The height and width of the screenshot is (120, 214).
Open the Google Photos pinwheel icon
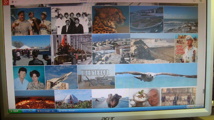coord(13,2)
